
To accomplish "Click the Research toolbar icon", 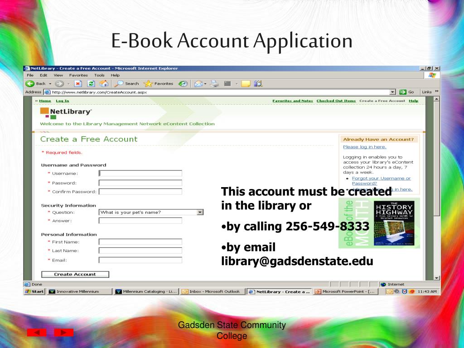I will click(258, 84).
